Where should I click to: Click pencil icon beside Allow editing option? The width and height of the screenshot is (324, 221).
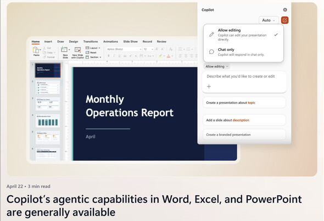(211, 34)
